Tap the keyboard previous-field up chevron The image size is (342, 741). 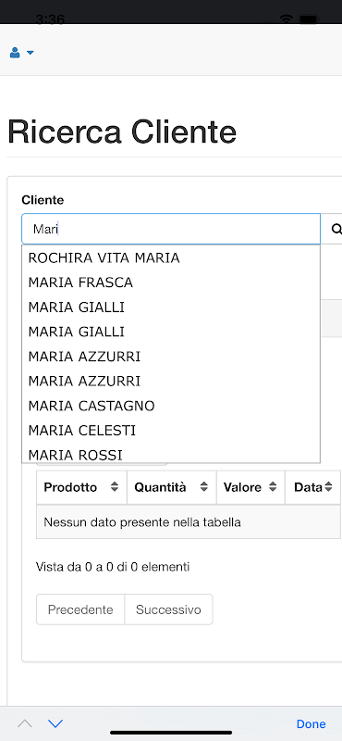coord(25,723)
